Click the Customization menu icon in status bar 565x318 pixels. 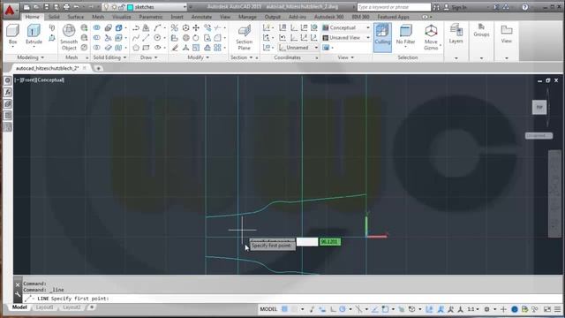558,309
